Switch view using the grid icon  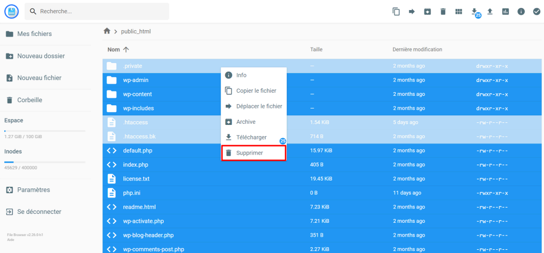coord(458,12)
